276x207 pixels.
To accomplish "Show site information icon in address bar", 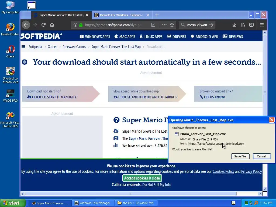I will (75, 25).
